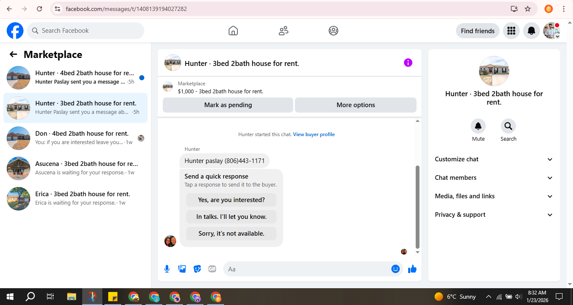Viewport: 573px width, 305px height.
Task: Open More options for the listing
Action: (356, 105)
